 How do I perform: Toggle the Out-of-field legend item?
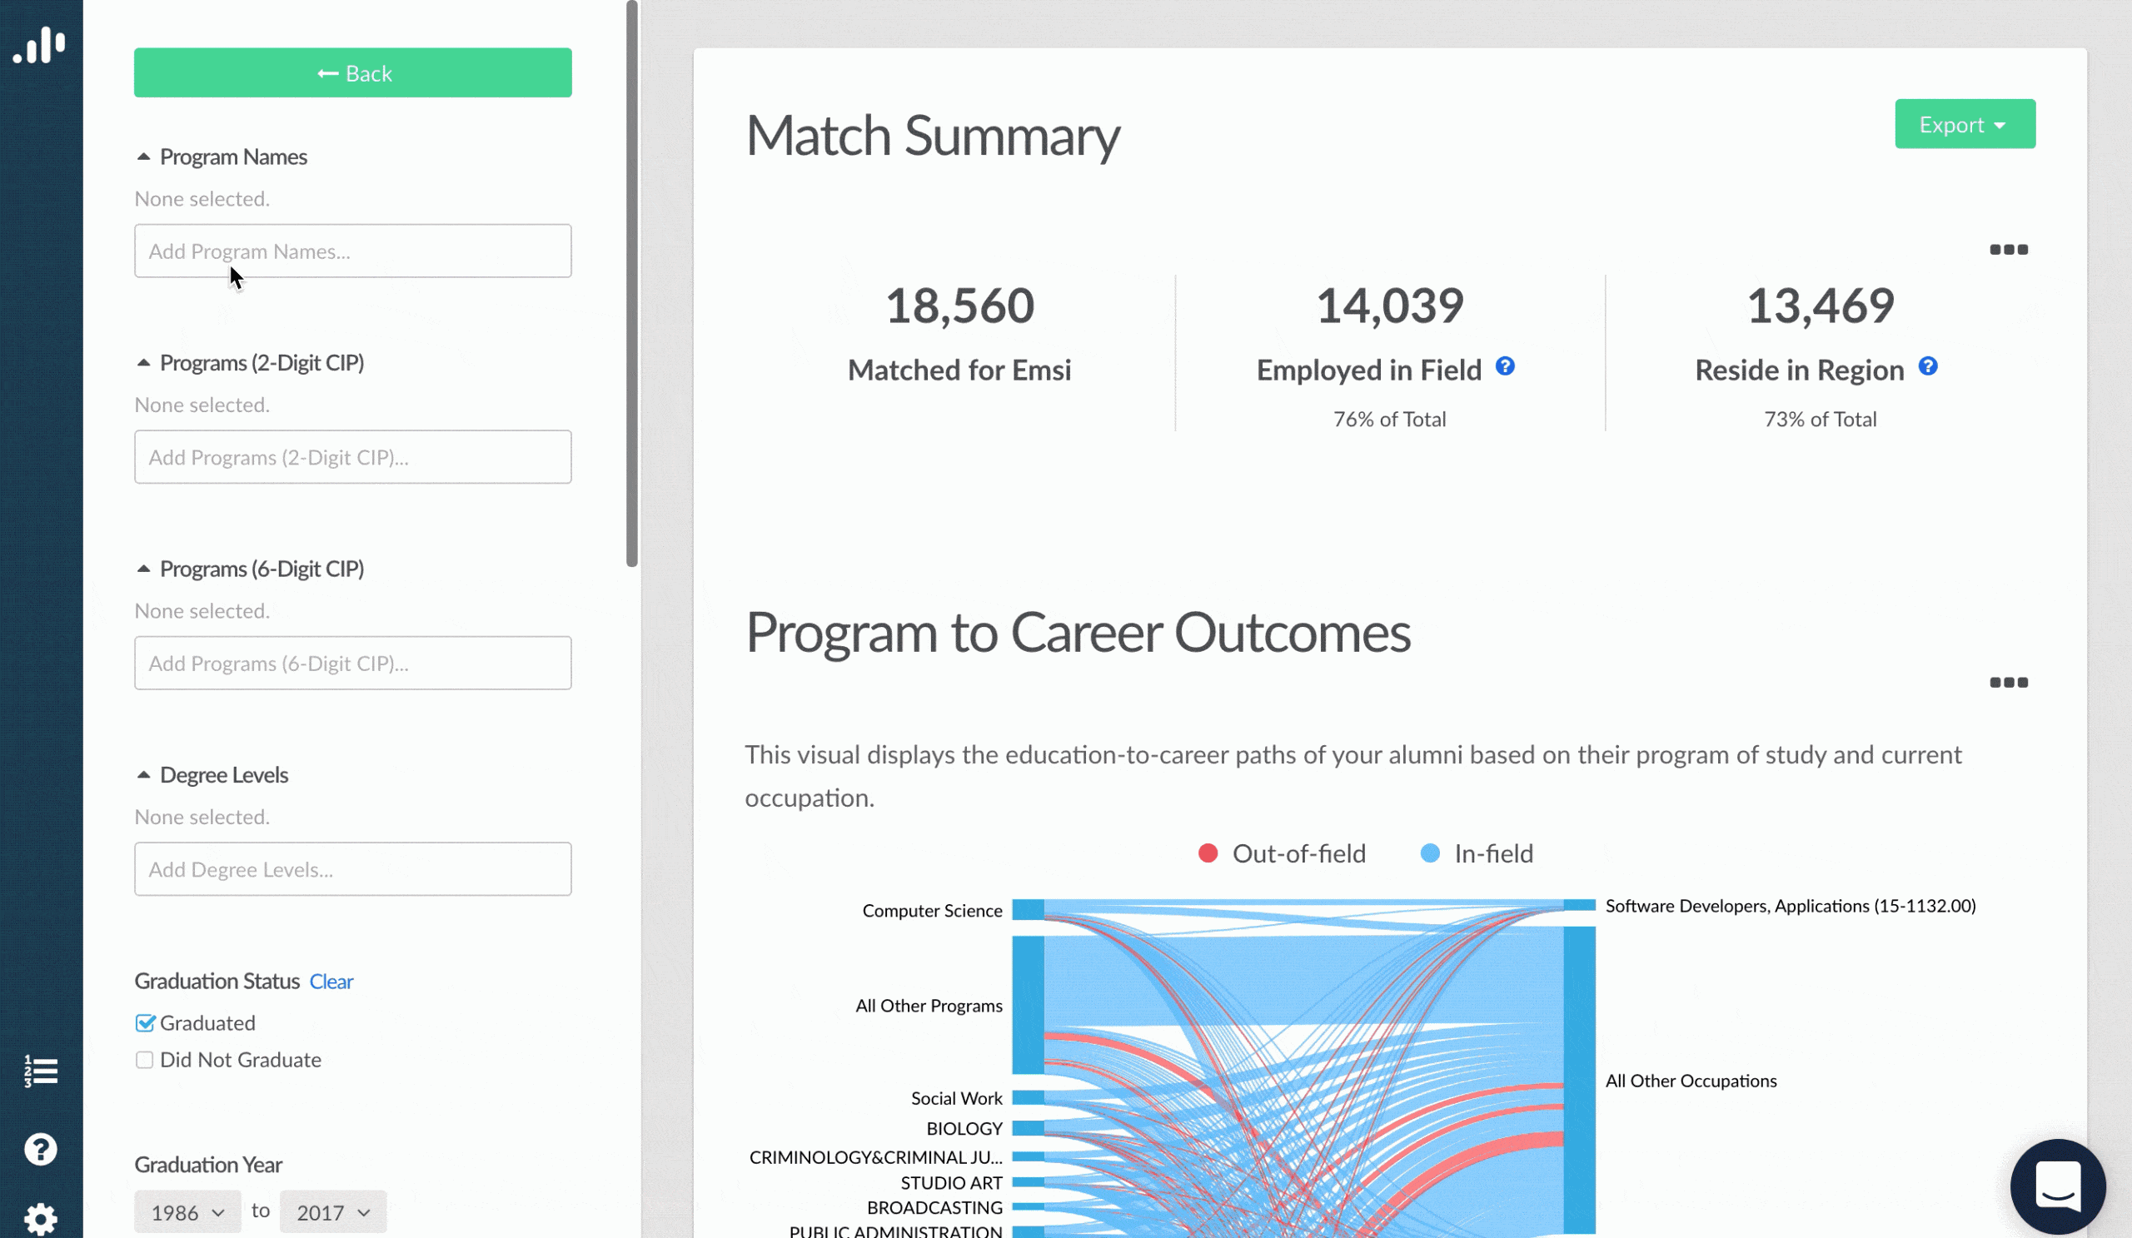(1282, 854)
